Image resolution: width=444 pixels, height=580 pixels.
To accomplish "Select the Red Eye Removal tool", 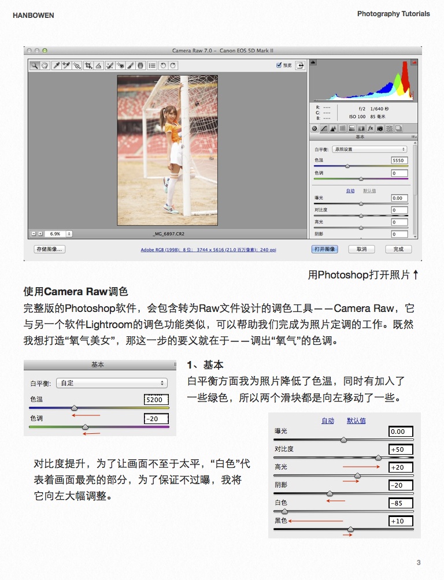I will pyautogui.click(x=120, y=65).
